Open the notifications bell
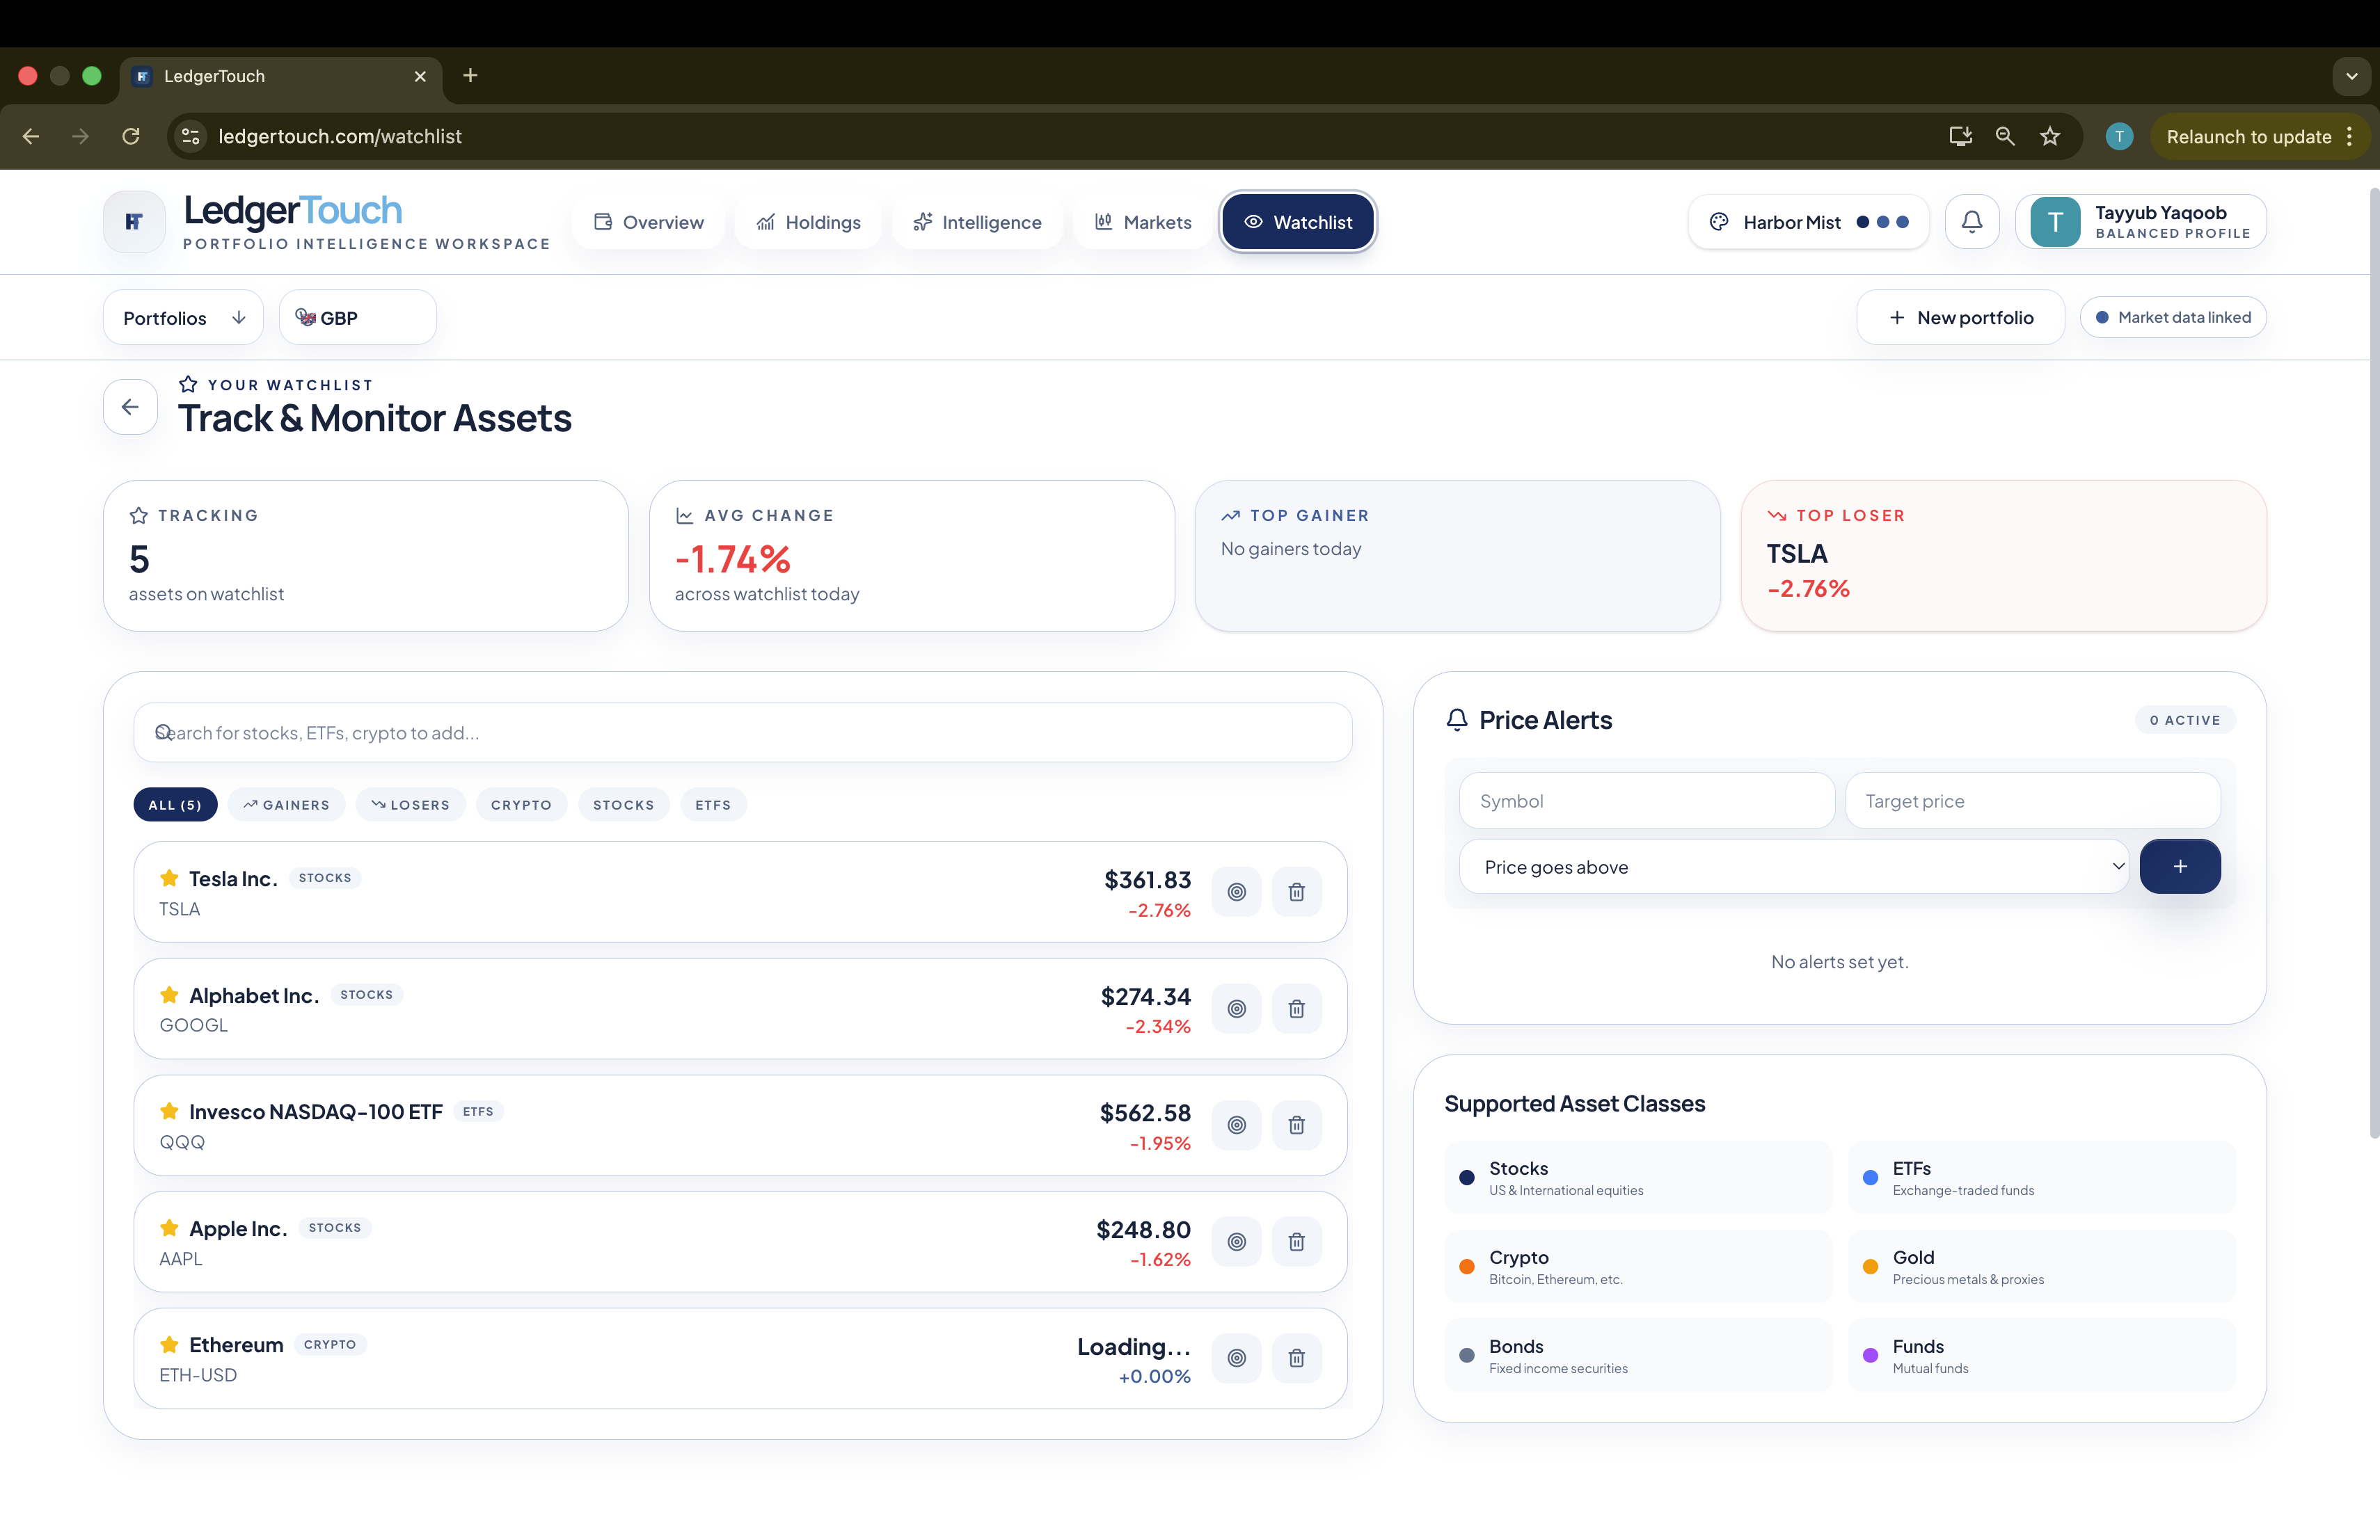Viewport: 2380px width, 1540px height. pyautogui.click(x=1971, y=222)
